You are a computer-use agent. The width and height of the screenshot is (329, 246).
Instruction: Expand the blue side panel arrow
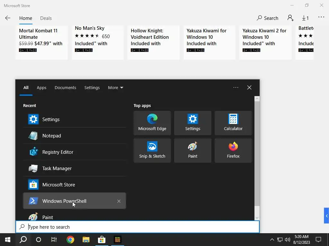(x=326, y=216)
